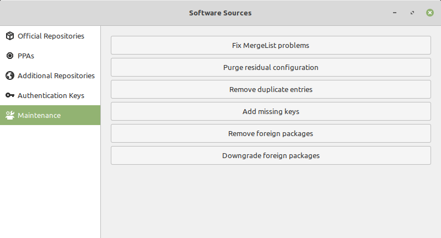The width and height of the screenshot is (441, 238).
Task: Click the box icon beside Official Repositories
Action: 9,36
